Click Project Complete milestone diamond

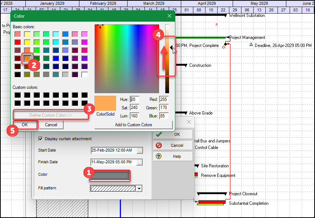point(225,44)
